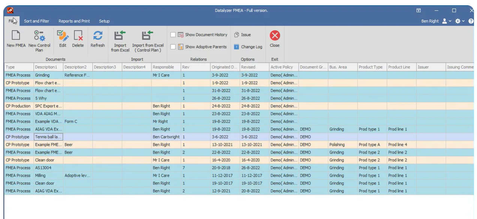Click the 'Tennis ball la...' cell

[49, 137]
